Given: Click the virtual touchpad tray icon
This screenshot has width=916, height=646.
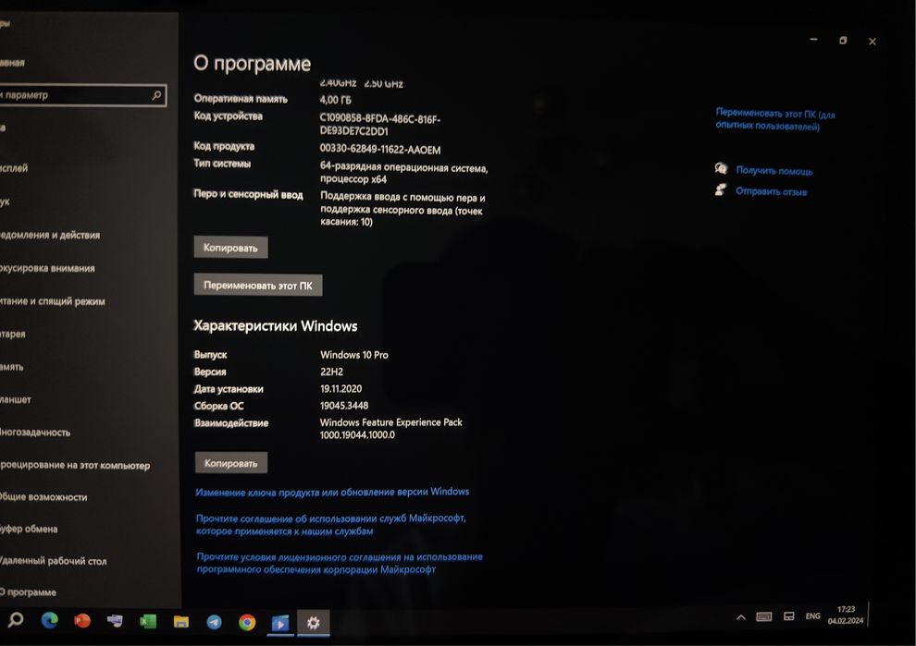Looking at the screenshot, I should pos(788,616).
